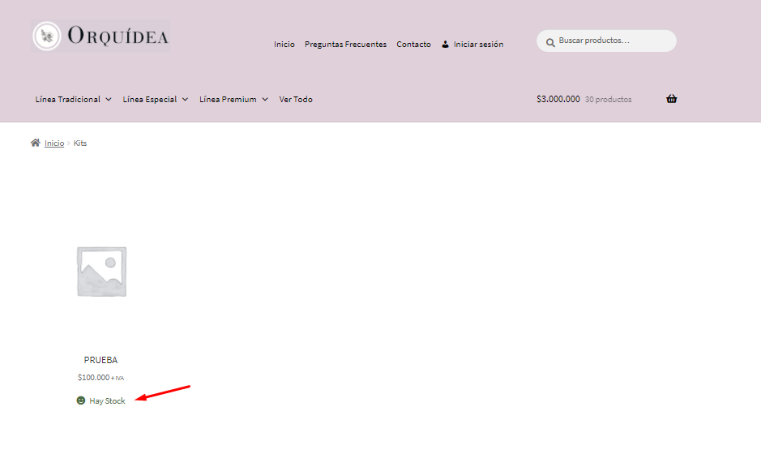Select Ver Todo in the category menu
The image size is (761, 471).
tap(296, 100)
